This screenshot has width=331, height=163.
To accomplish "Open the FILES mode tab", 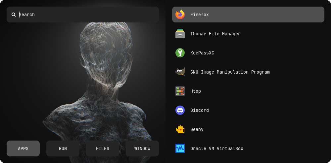I will click(103, 148).
